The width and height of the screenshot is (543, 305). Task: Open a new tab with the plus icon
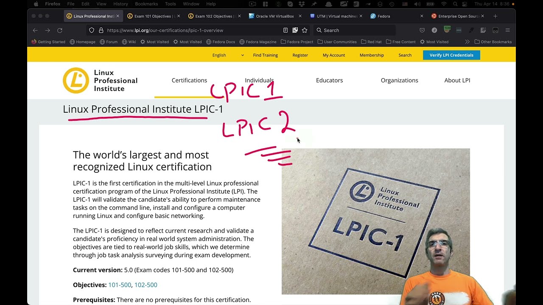(495, 16)
